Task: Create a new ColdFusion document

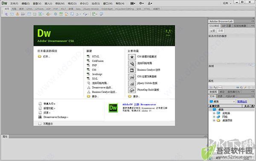Action: [x=98, y=61]
